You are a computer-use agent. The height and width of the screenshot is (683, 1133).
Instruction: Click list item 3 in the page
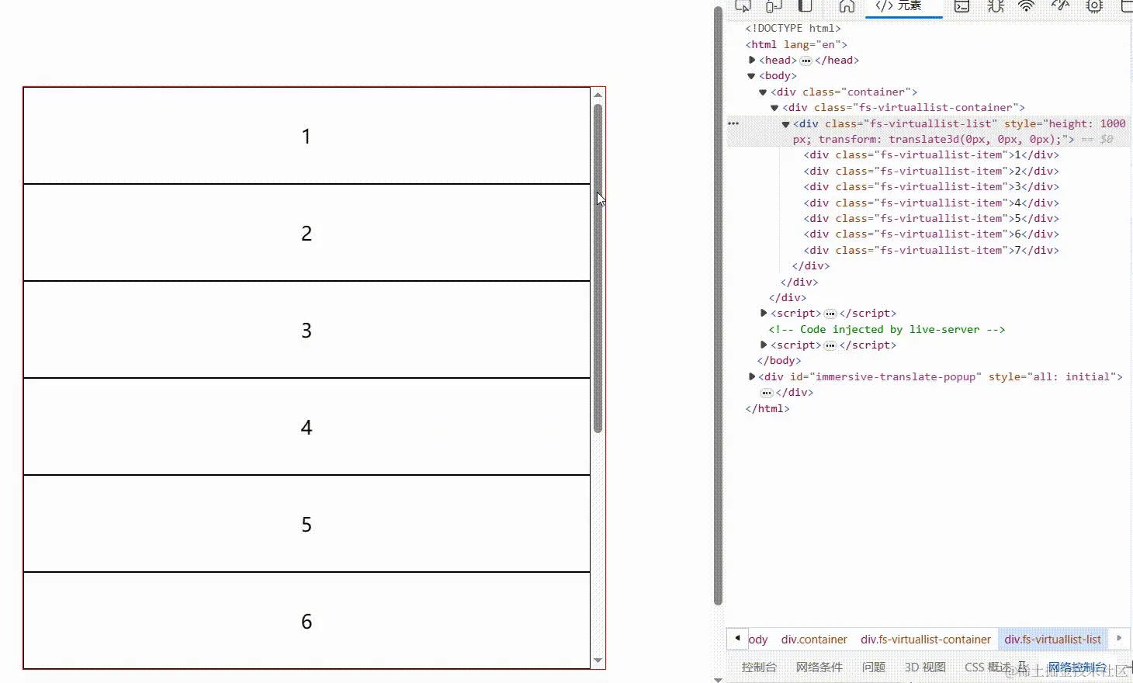[307, 330]
